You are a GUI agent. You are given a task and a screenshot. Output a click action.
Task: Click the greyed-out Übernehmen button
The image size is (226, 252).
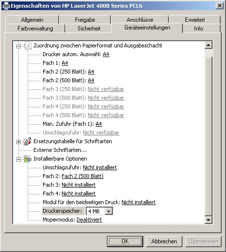click(203, 241)
